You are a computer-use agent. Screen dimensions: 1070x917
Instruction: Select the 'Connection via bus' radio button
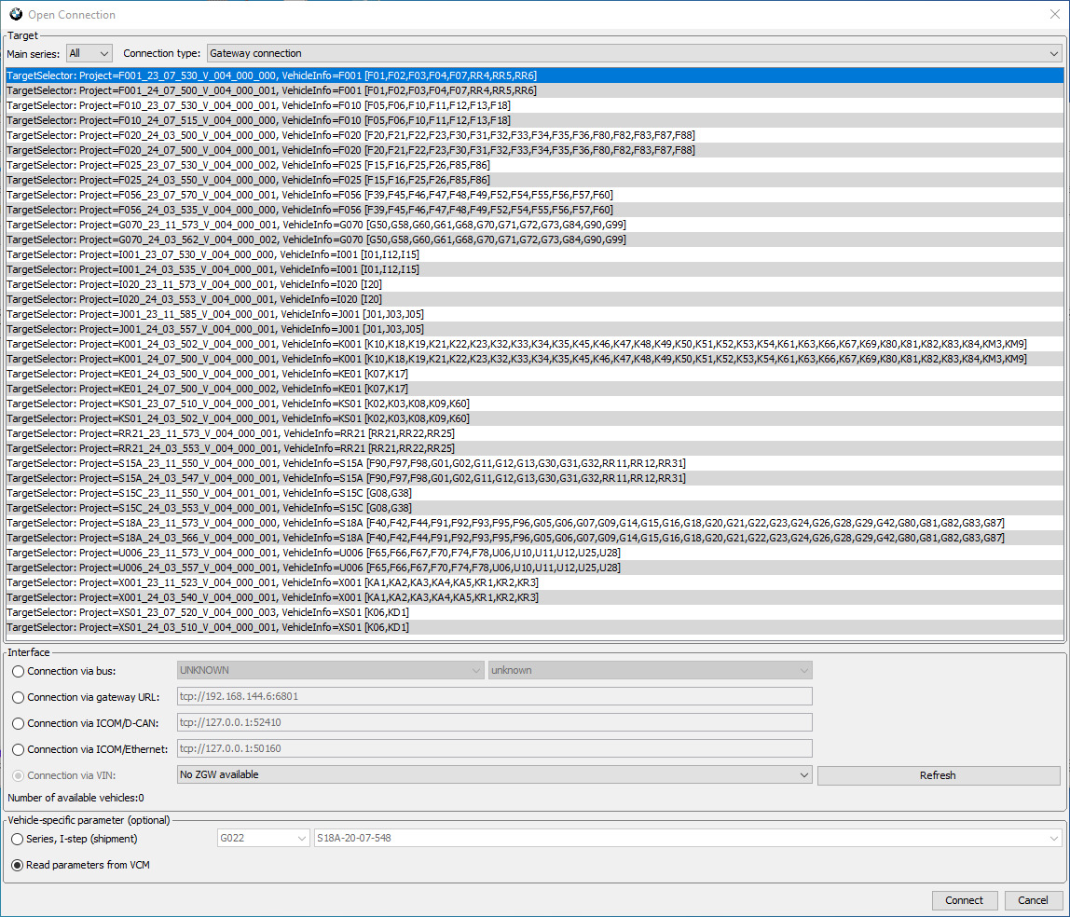(x=17, y=669)
